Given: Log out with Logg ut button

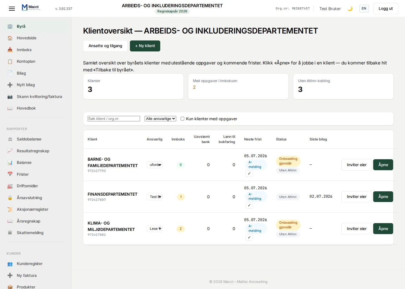Looking at the screenshot, I should click(386, 8).
